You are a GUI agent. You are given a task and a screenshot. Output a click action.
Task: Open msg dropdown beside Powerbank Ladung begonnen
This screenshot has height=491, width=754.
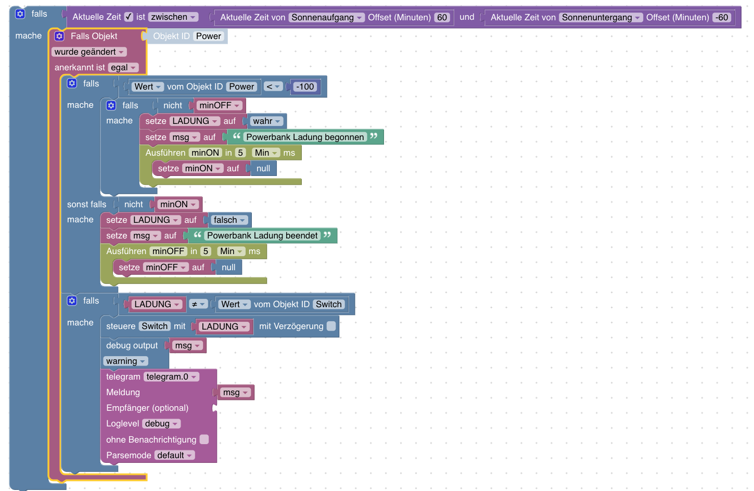[x=185, y=137]
